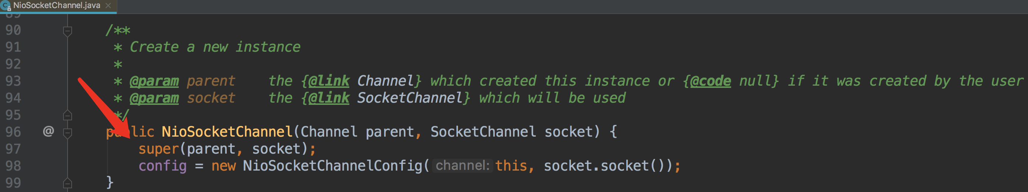Screen dimensions: 1028x192
Task: Select the NioSocketChannel.java editor tab
Action: 56,6
